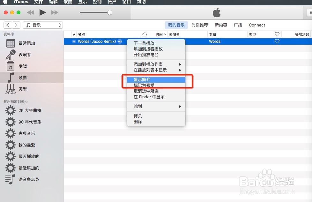The image size is (312, 202).
Task: Open the iTunes menu in menu bar
Action: coord(21,2)
